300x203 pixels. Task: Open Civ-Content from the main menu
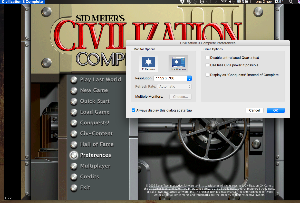(96, 134)
